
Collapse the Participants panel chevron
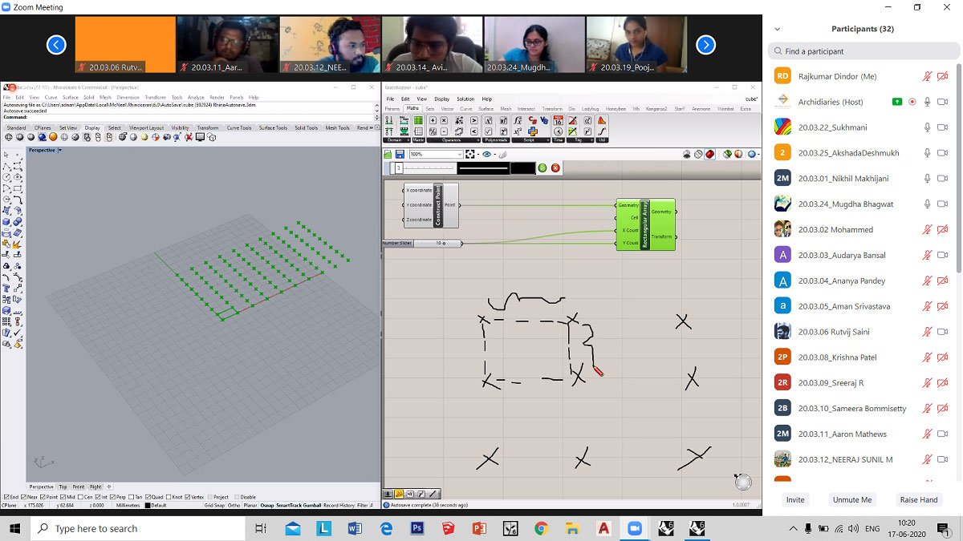[777, 29]
